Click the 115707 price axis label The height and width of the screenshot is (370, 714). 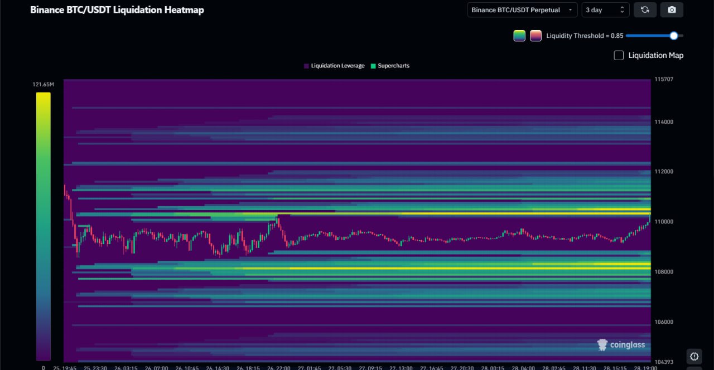663,80
